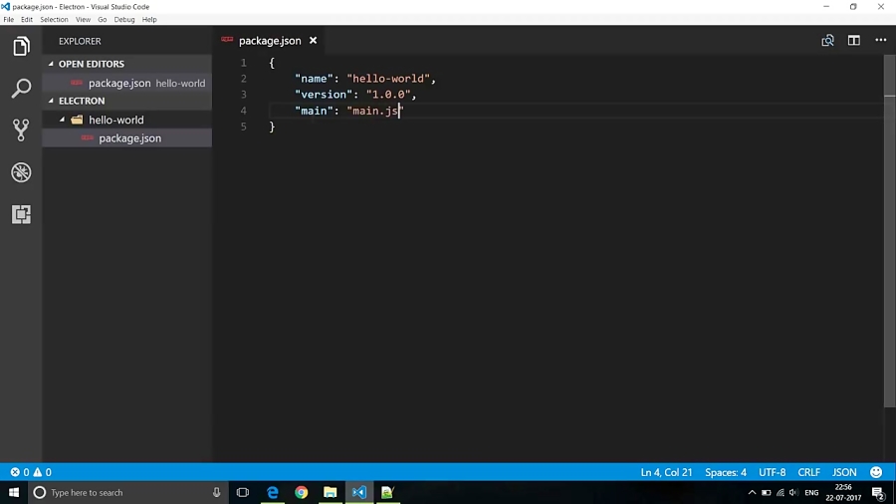Screen dimensions: 896x504
Task: Open the Search view icon
Action: click(21, 89)
